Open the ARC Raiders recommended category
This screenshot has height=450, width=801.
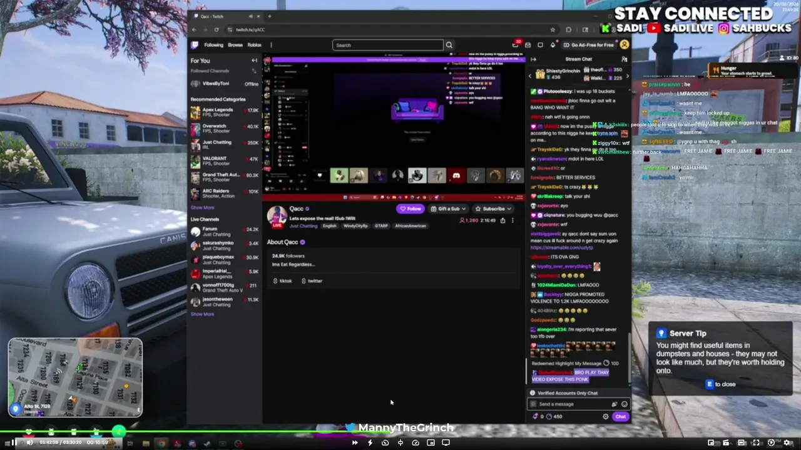(225, 194)
